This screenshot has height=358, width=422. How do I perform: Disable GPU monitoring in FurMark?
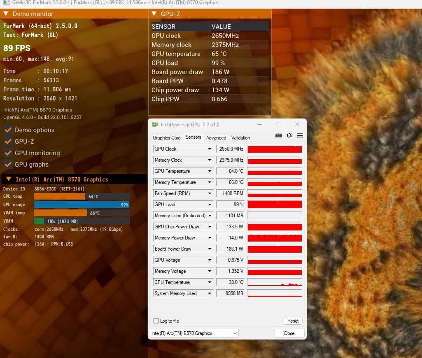pos(8,153)
